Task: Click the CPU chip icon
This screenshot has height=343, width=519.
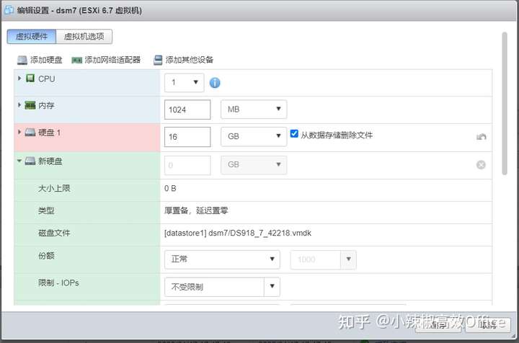Action: 30,79
